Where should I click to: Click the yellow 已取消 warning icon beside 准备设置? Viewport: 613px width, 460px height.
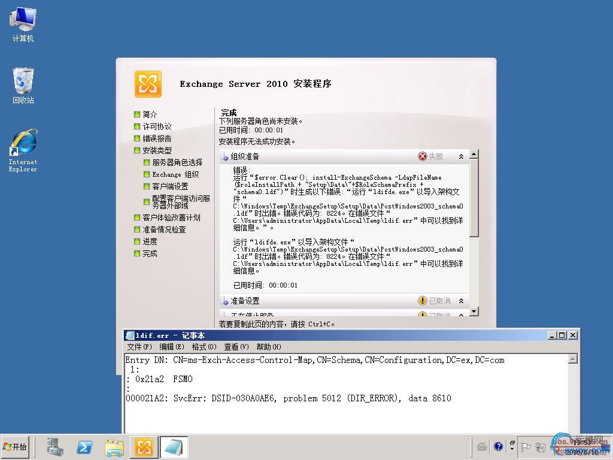(x=422, y=301)
